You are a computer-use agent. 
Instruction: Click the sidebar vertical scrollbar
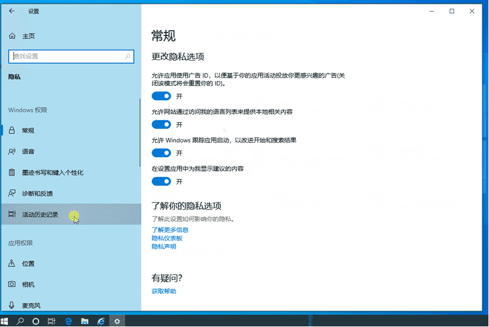click(x=140, y=133)
